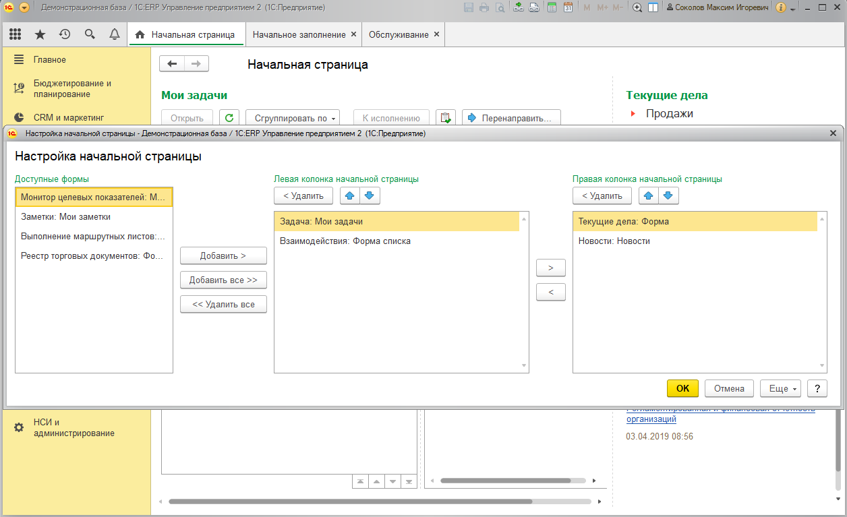This screenshot has width=847, height=517.
Task: Click the Добавить все >> button
Action: [x=223, y=280]
